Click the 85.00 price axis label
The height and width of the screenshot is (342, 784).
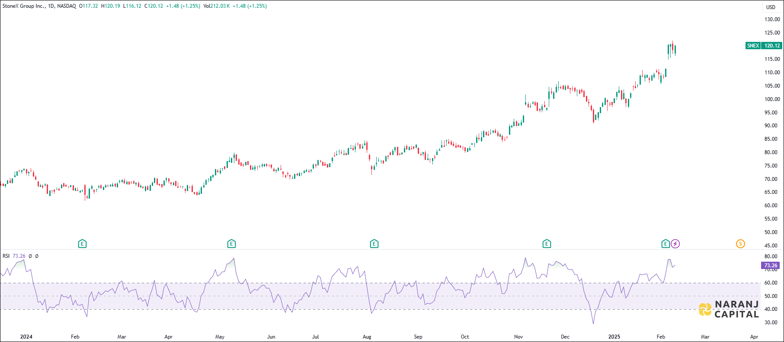point(771,139)
